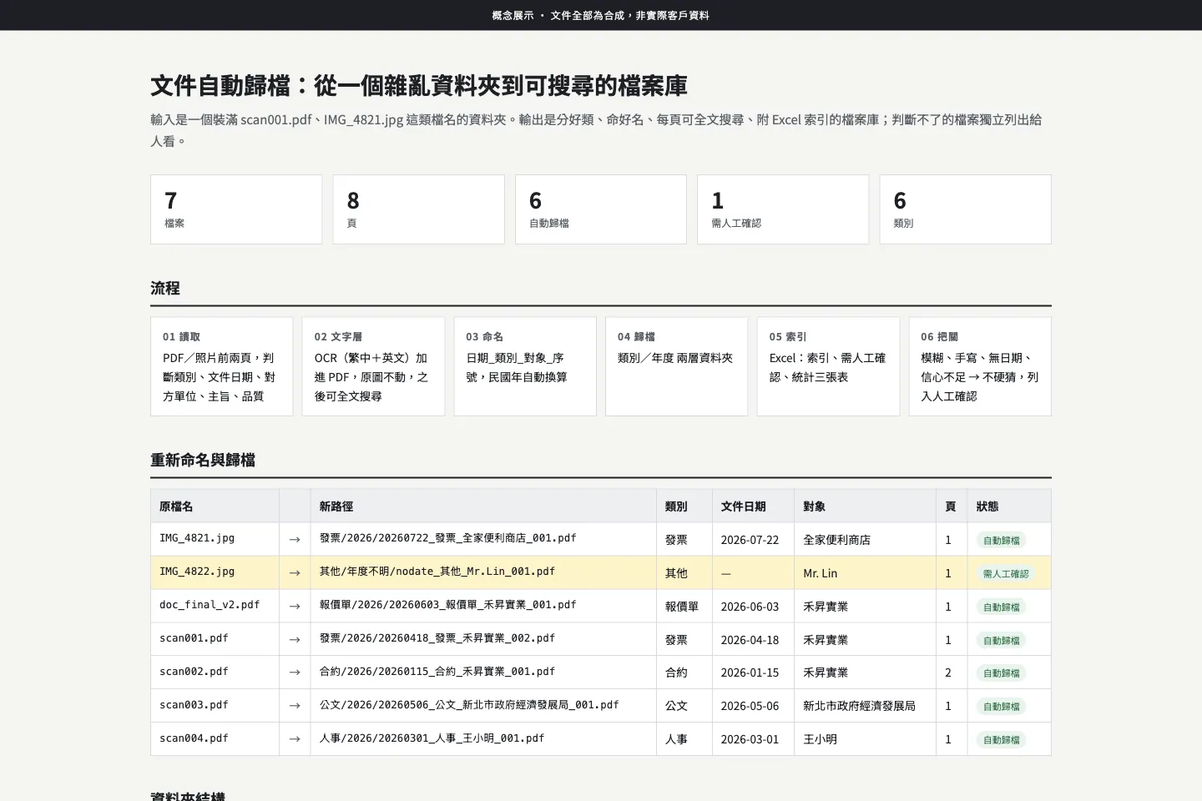This screenshot has height=801, width=1202.
Task: Click the 類別 column header
Action: [684, 506]
